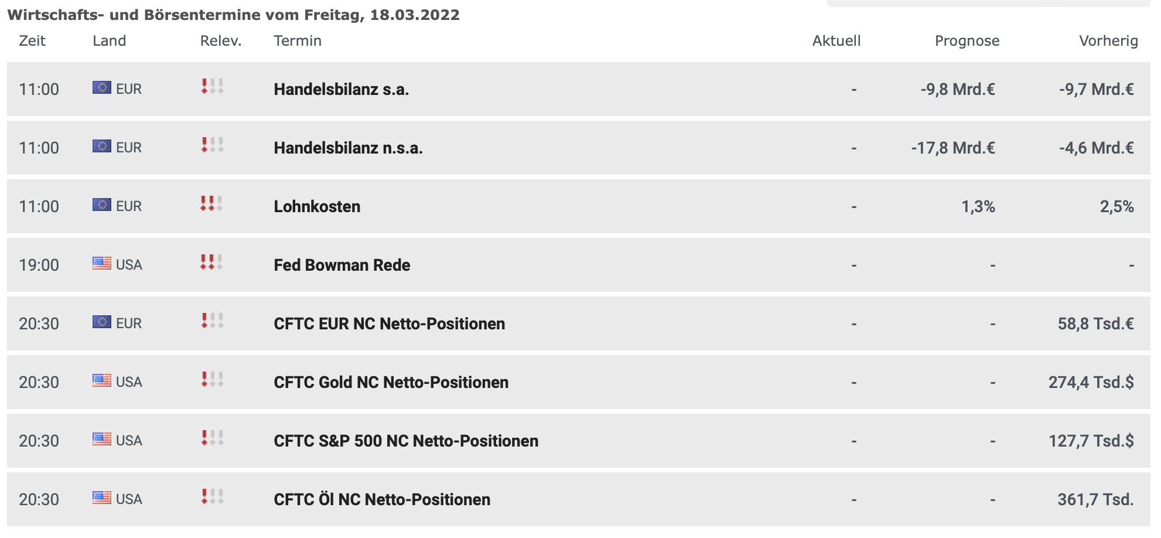This screenshot has width=1161, height=538.
Task: Click the Prognose column header
Action: point(967,41)
